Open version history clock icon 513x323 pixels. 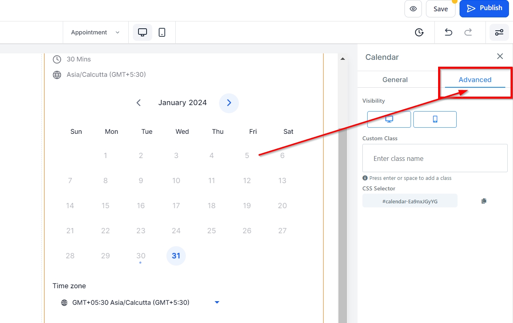click(x=419, y=32)
